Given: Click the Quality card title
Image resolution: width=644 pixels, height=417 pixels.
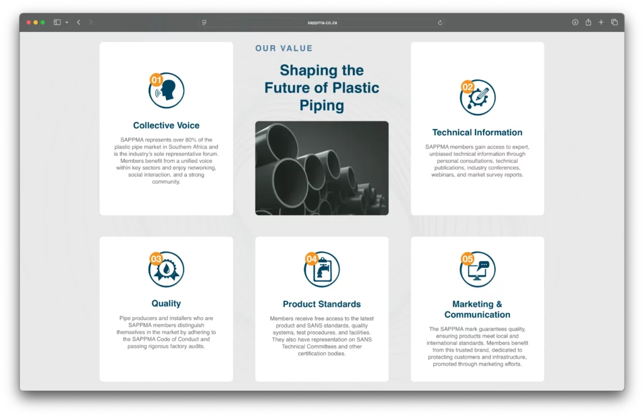Looking at the screenshot, I should coord(166,304).
